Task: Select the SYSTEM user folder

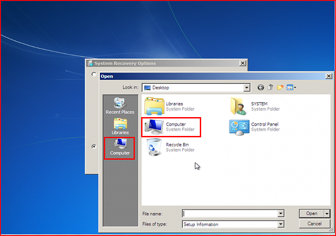Action: pos(255,106)
